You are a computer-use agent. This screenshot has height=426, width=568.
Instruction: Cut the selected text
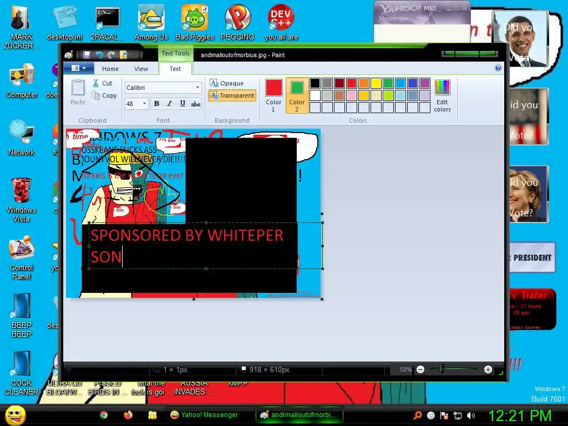[103, 83]
